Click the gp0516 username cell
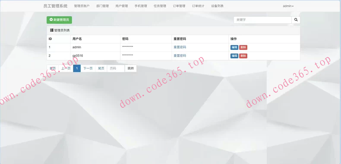Screen dimensions: 341x164 (95, 56)
